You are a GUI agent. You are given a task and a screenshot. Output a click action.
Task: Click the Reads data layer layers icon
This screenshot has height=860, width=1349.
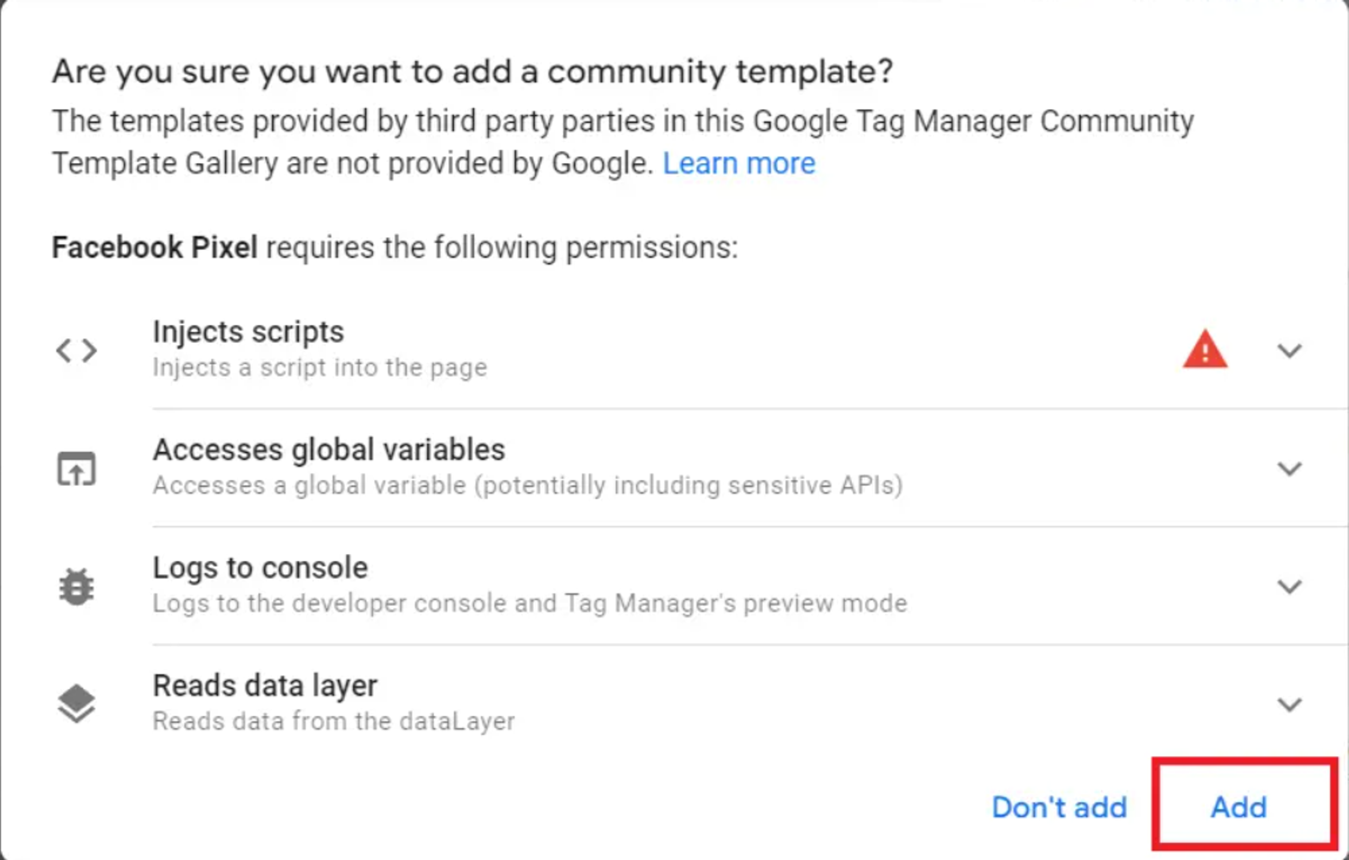[76, 702]
